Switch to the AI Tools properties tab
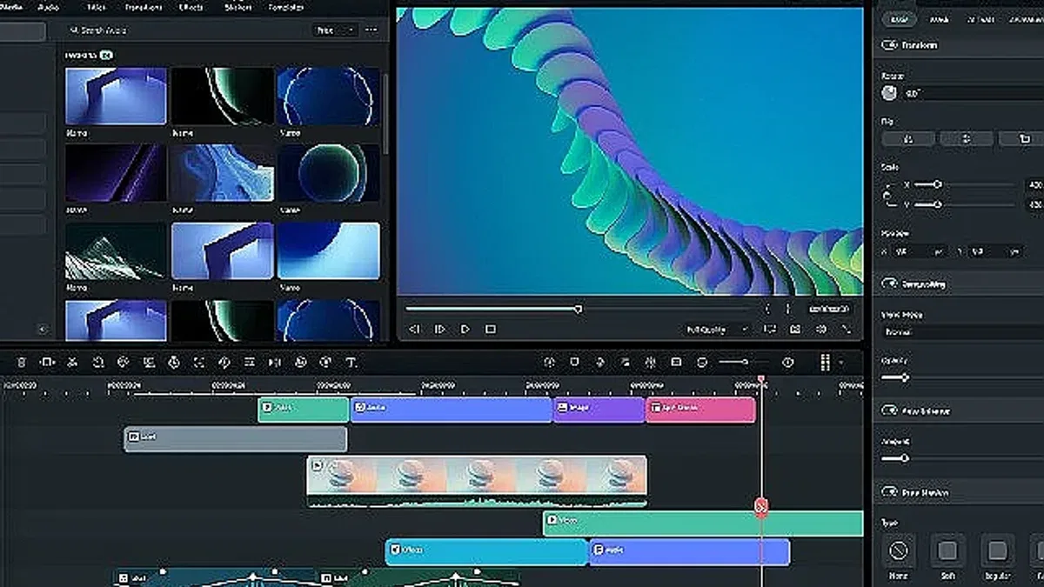Screen dimensions: 1044x587 coord(981,18)
